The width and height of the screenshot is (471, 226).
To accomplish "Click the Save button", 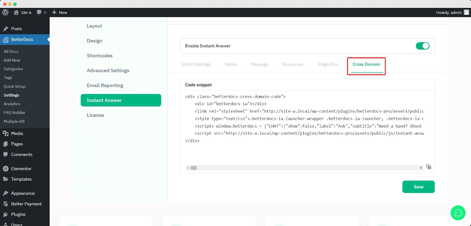I will [418, 187].
